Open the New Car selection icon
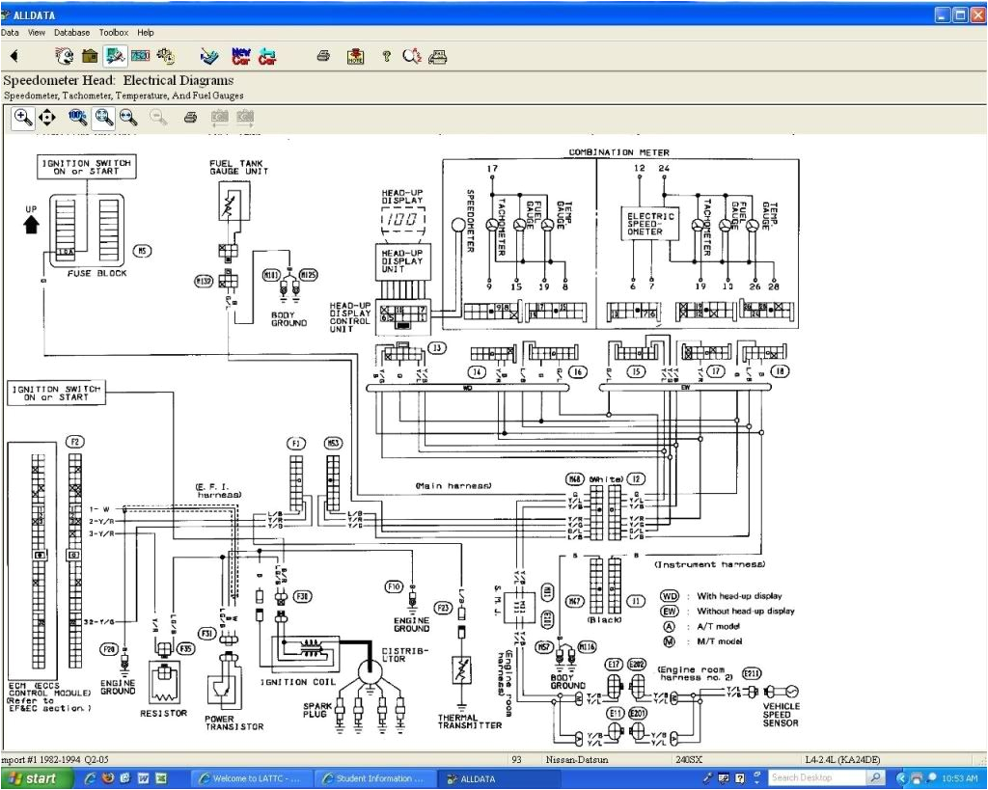Screen dimensions: 988x790 click(x=240, y=56)
